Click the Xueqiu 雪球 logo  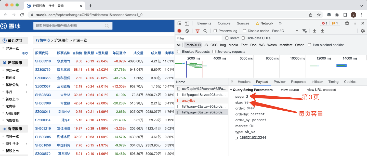[x=10, y=26]
